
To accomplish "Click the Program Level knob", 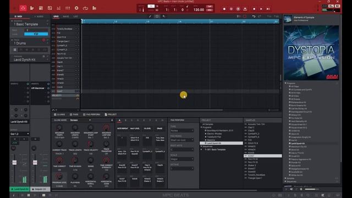I will point(59,177).
